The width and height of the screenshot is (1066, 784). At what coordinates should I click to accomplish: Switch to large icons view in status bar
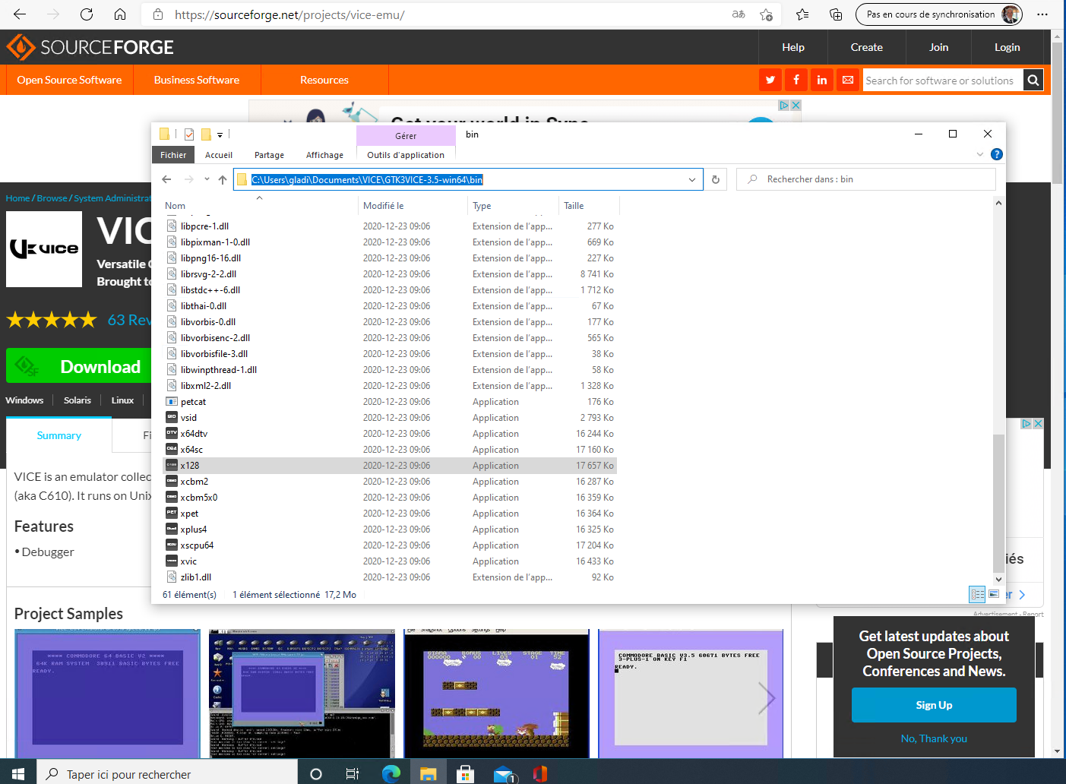click(x=994, y=594)
